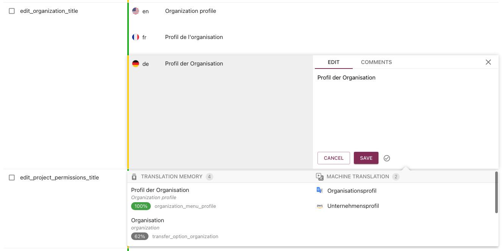Apply the Organisationsprofil machine translation suggestion
Screen dimensions: 502x251
point(352,190)
